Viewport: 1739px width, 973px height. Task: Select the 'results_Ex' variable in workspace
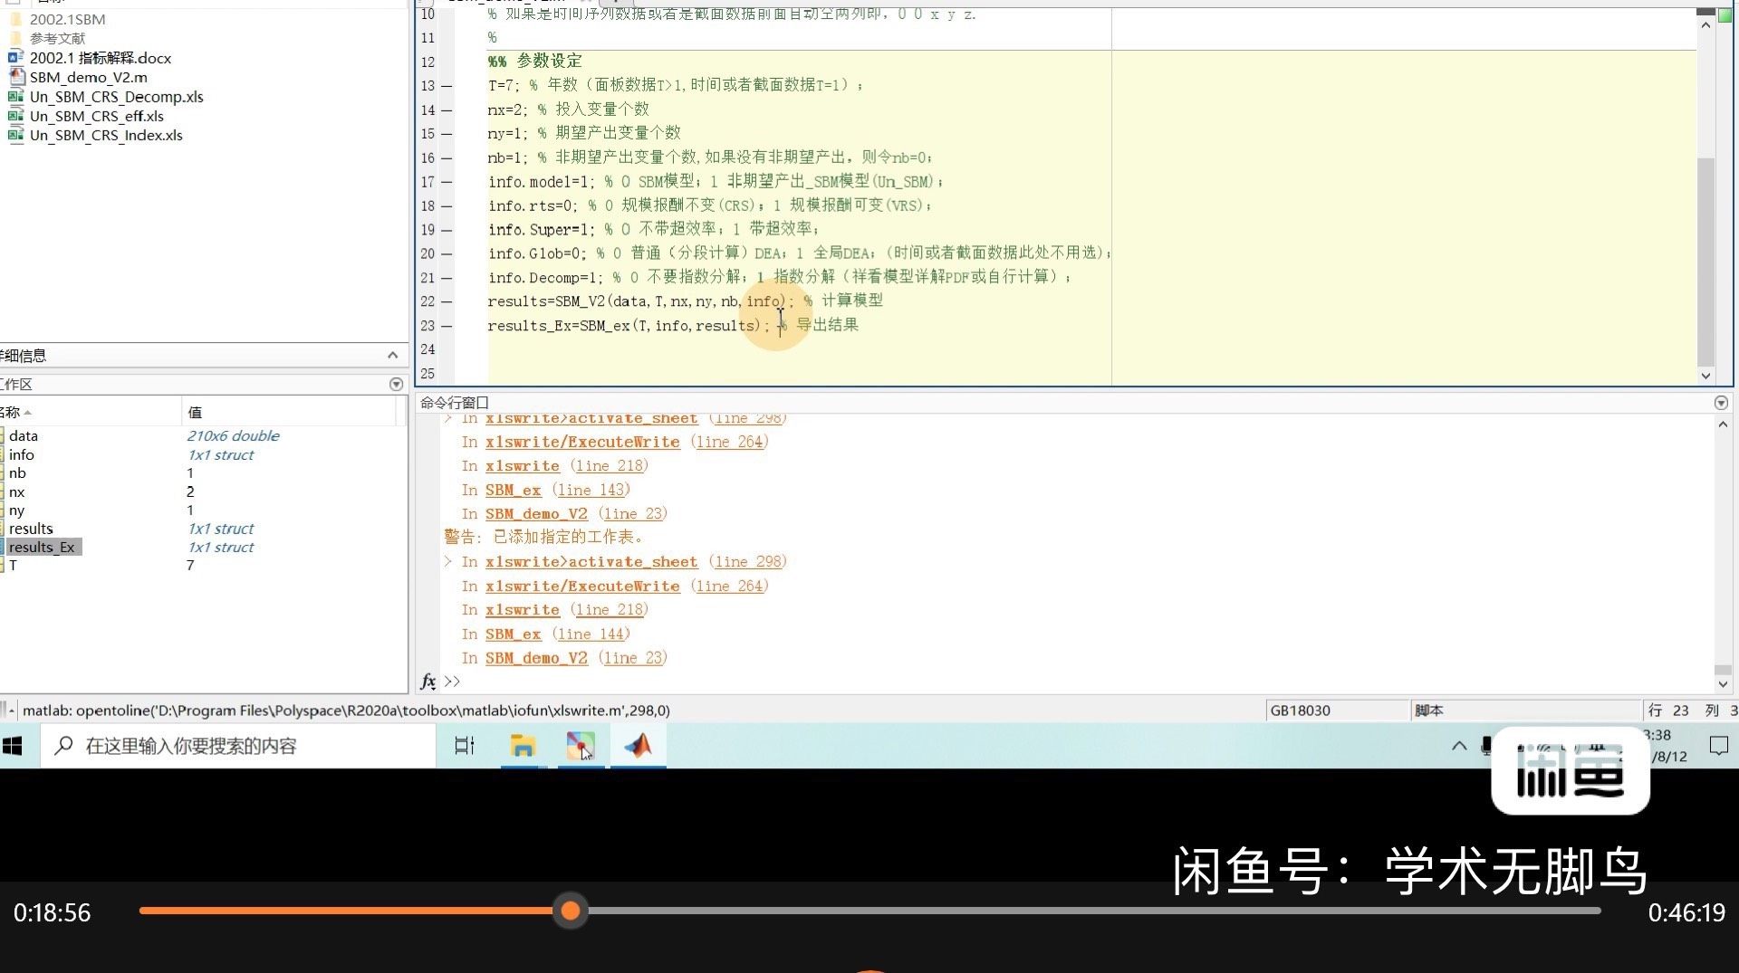coord(43,548)
